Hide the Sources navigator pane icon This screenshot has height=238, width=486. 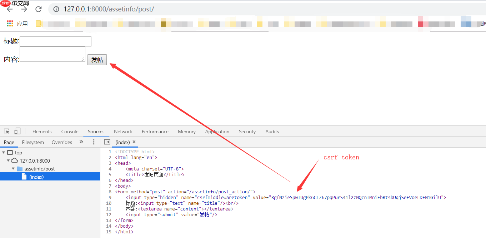click(x=107, y=142)
